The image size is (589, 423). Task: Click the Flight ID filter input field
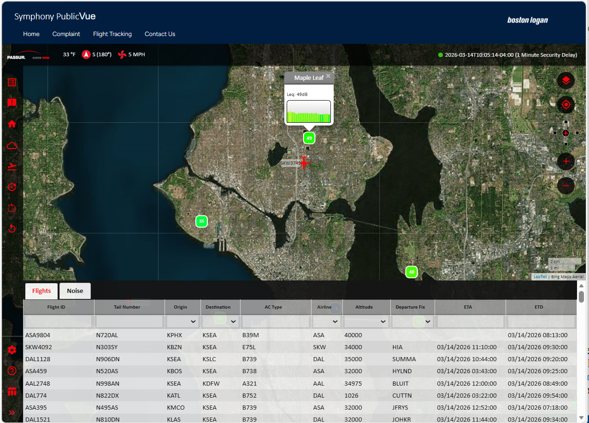59,322
